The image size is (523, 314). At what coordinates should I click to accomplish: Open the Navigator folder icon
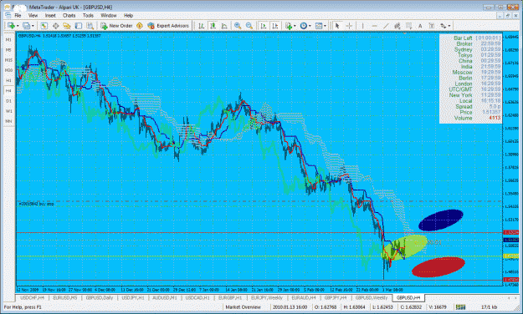click(67, 26)
